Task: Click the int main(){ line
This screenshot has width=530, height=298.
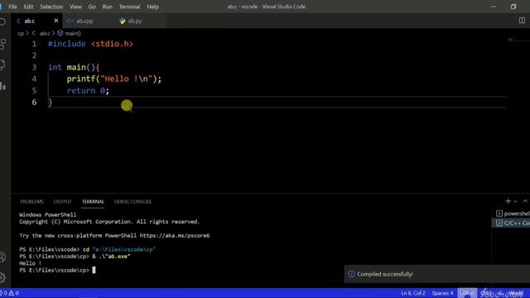Action: 74,67
